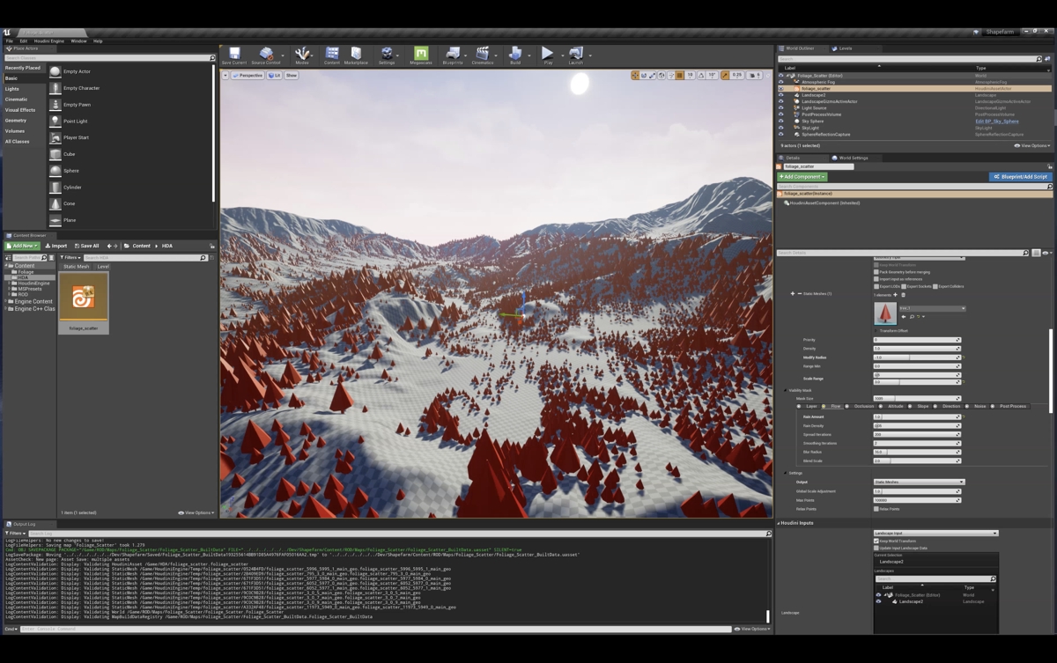Image resolution: width=1057 pixels, height=663 pixels.
Task: Open the Settings toolbar icon
Action: pyautogui.click(x=387, y=55)
